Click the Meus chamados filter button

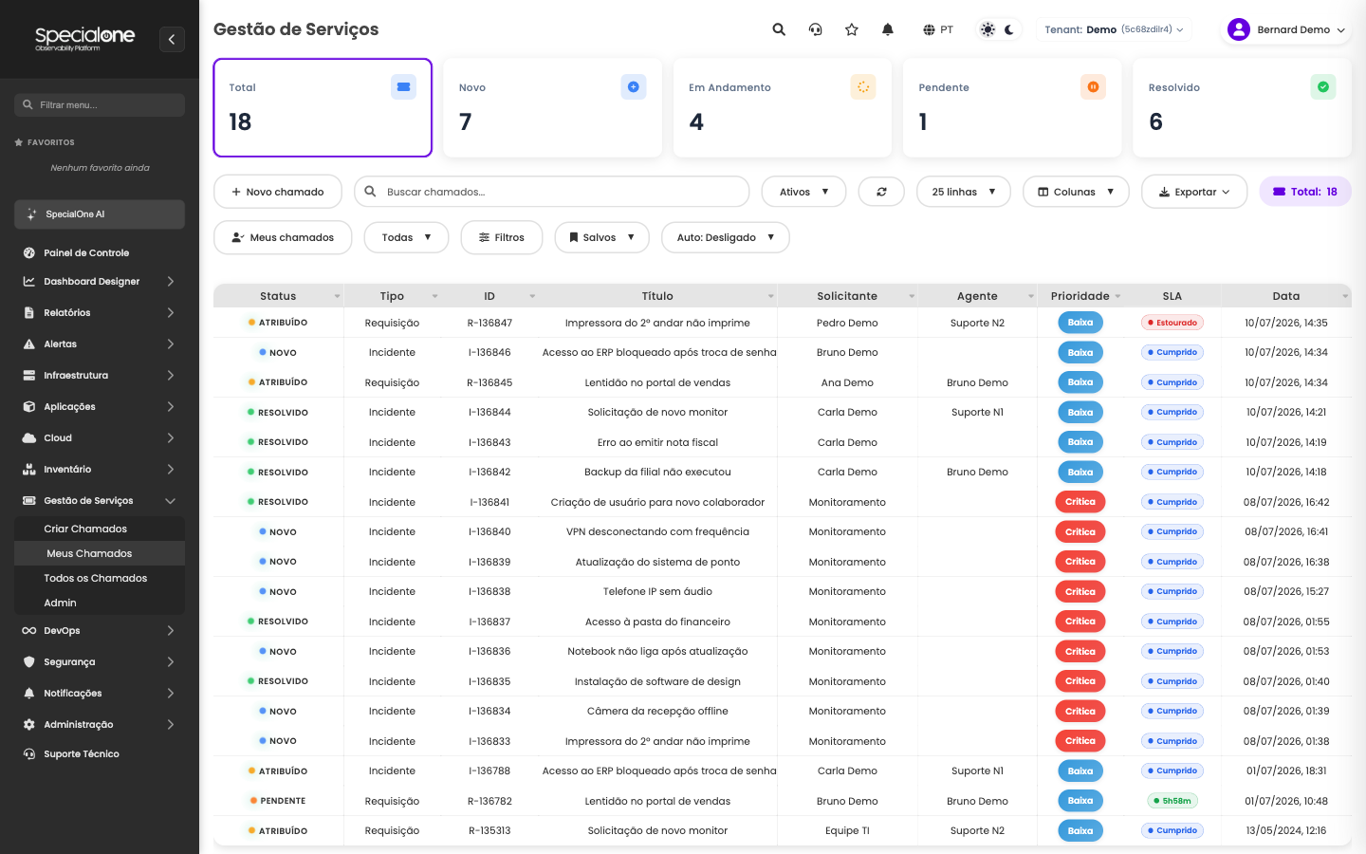283,237
